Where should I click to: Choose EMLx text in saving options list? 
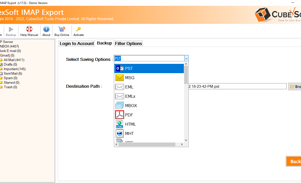click(130, 96)
